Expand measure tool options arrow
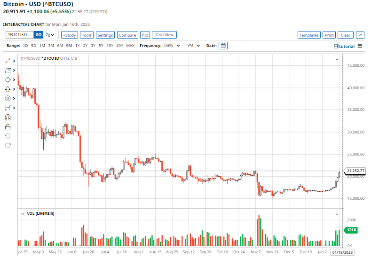371x258 pixels. 14,108
